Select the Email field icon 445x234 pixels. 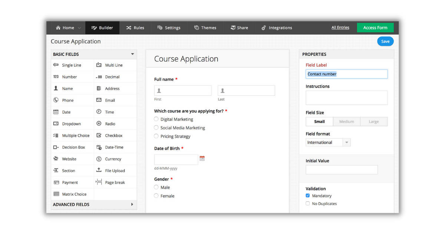(99, 100)
